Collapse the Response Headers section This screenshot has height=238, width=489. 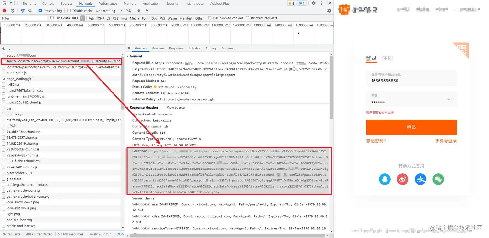128,107
